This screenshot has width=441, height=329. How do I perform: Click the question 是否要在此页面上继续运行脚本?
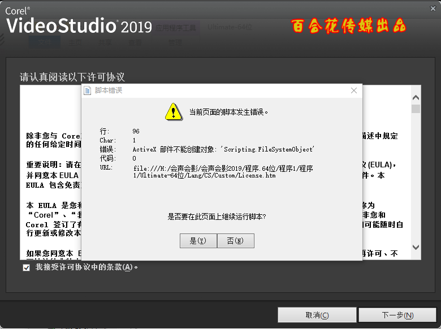[217, 217]
